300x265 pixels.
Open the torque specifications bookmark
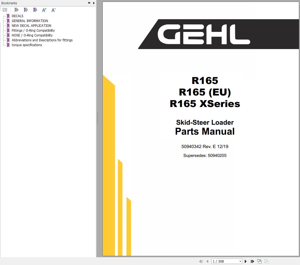coord(27,45)
